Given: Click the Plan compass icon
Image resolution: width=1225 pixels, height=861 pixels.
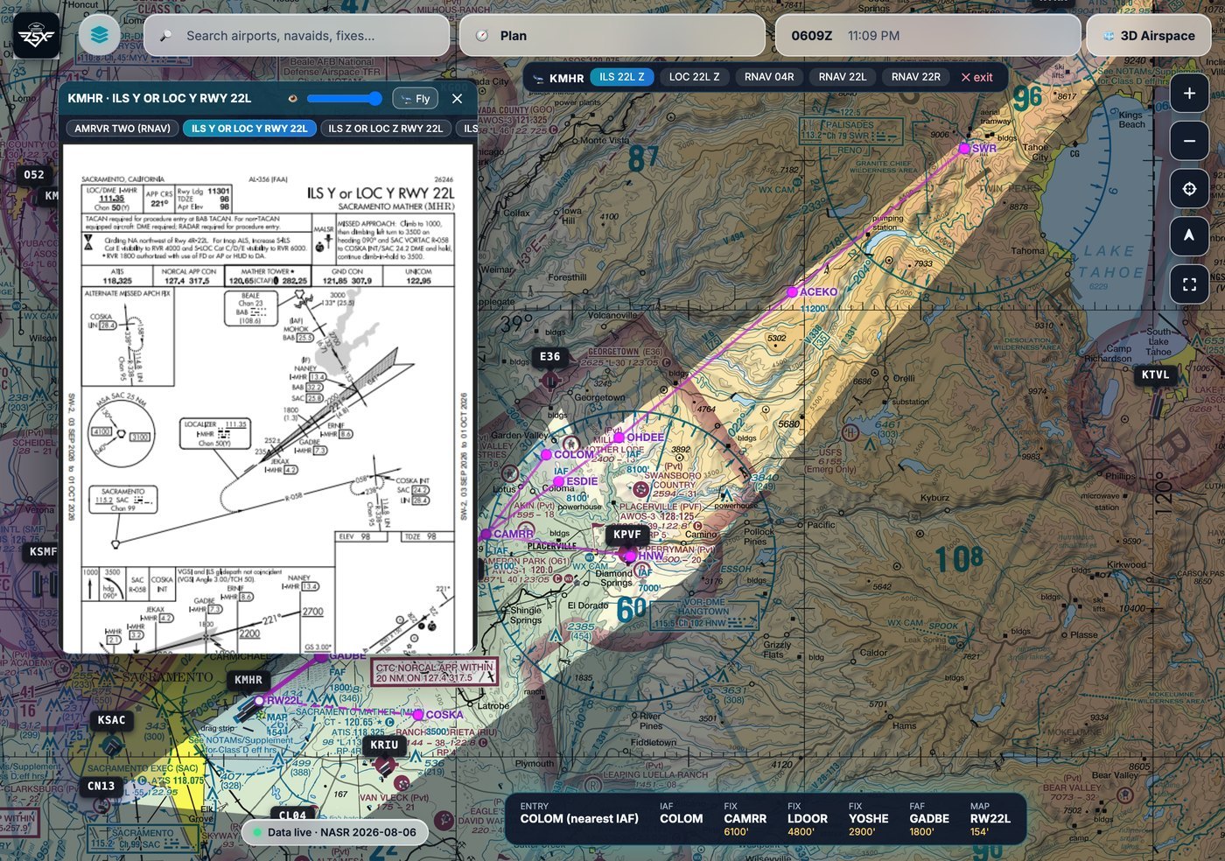Looking at the screenshot, I should pos(481,36).
